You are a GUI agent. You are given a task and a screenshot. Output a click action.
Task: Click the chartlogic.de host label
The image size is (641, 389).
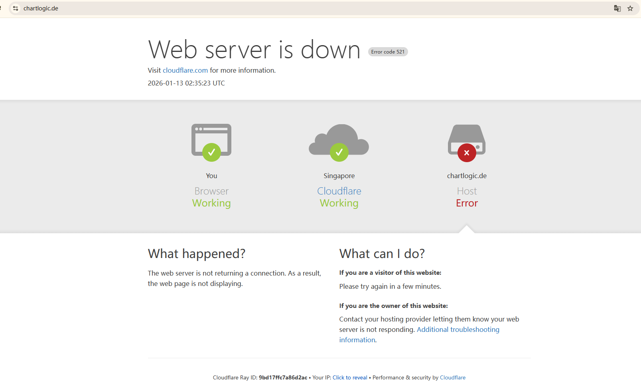(467, 176)
